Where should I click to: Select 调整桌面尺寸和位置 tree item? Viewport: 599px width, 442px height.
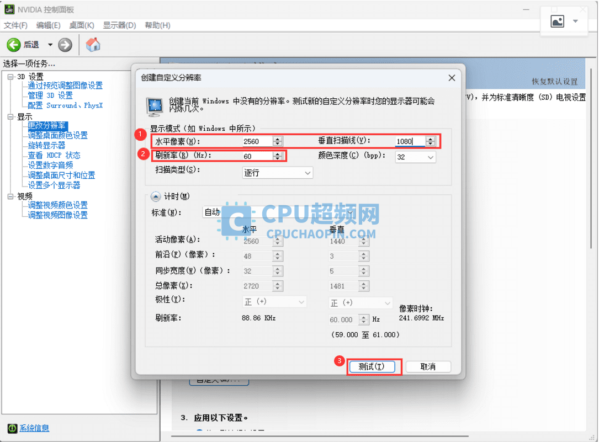tap(61, 175)
